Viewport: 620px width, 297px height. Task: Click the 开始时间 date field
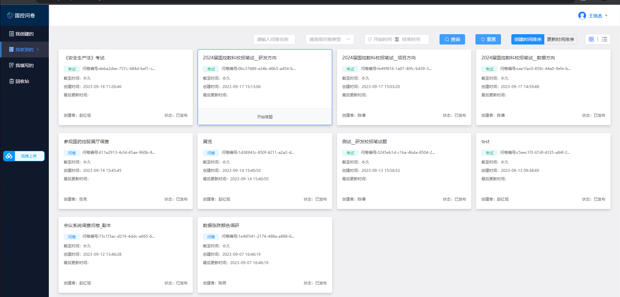click(x=382, y=39)
